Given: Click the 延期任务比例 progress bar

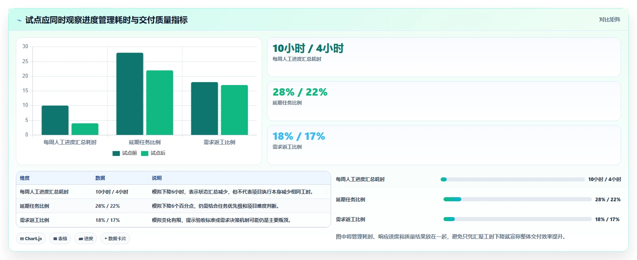Looking at the screenshot, I should click(517, 199).
